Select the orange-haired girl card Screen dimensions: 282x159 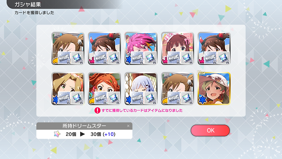pyautogui.click(x=104, y=88)
